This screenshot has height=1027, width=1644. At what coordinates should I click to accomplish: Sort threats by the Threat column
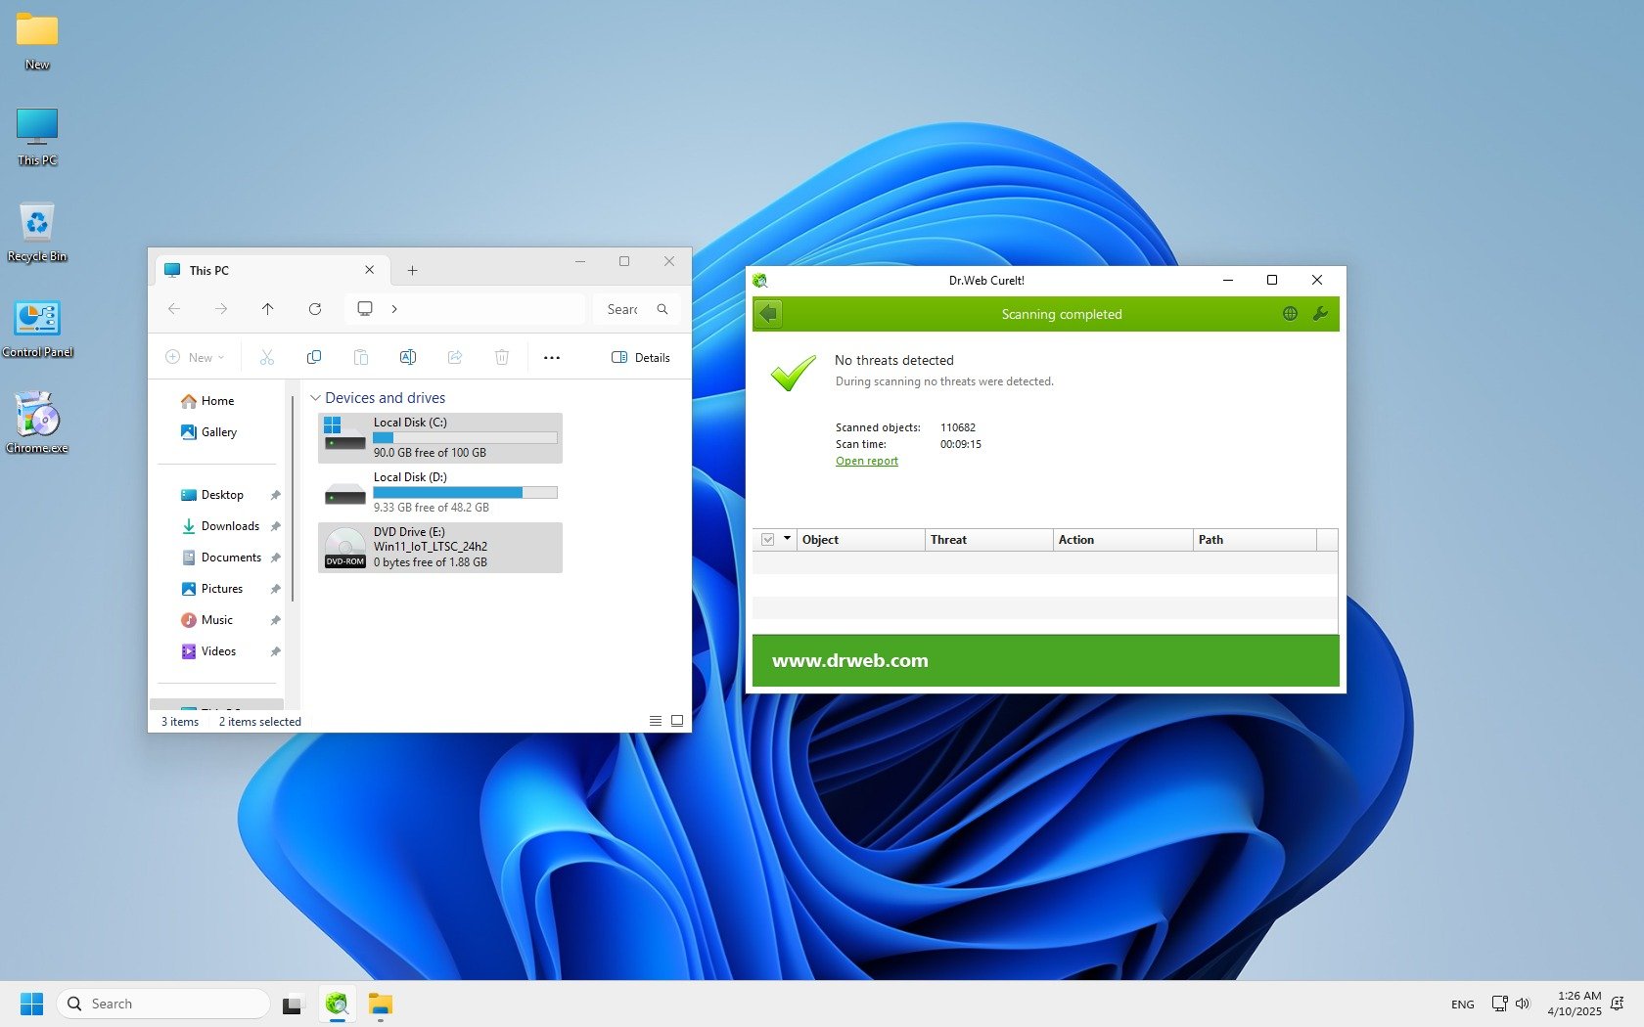coord(988,540)
